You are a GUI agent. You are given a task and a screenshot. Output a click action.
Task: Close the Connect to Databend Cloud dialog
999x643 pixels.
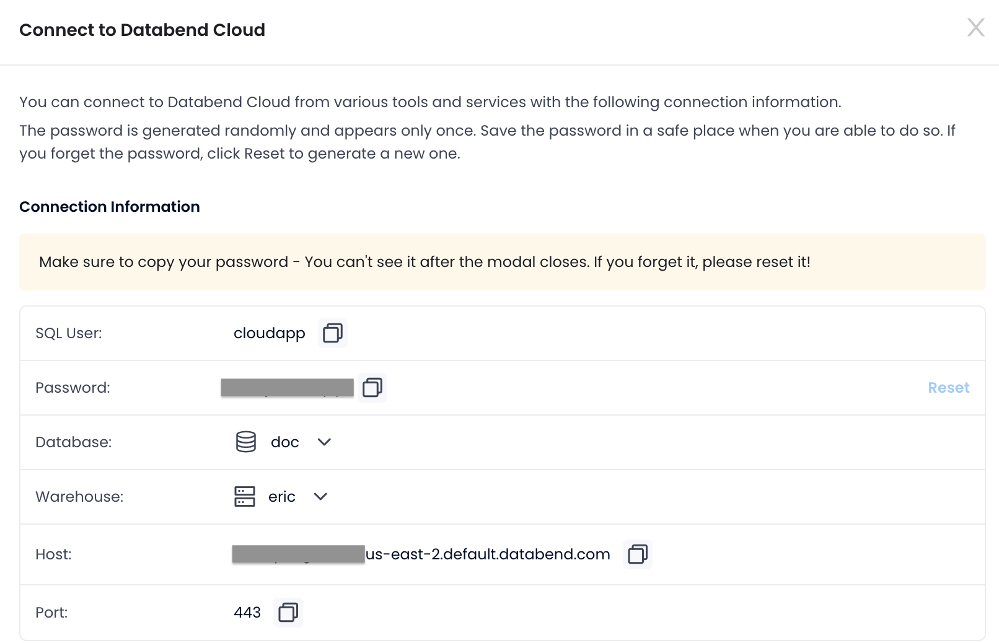(x=976, y=27)
